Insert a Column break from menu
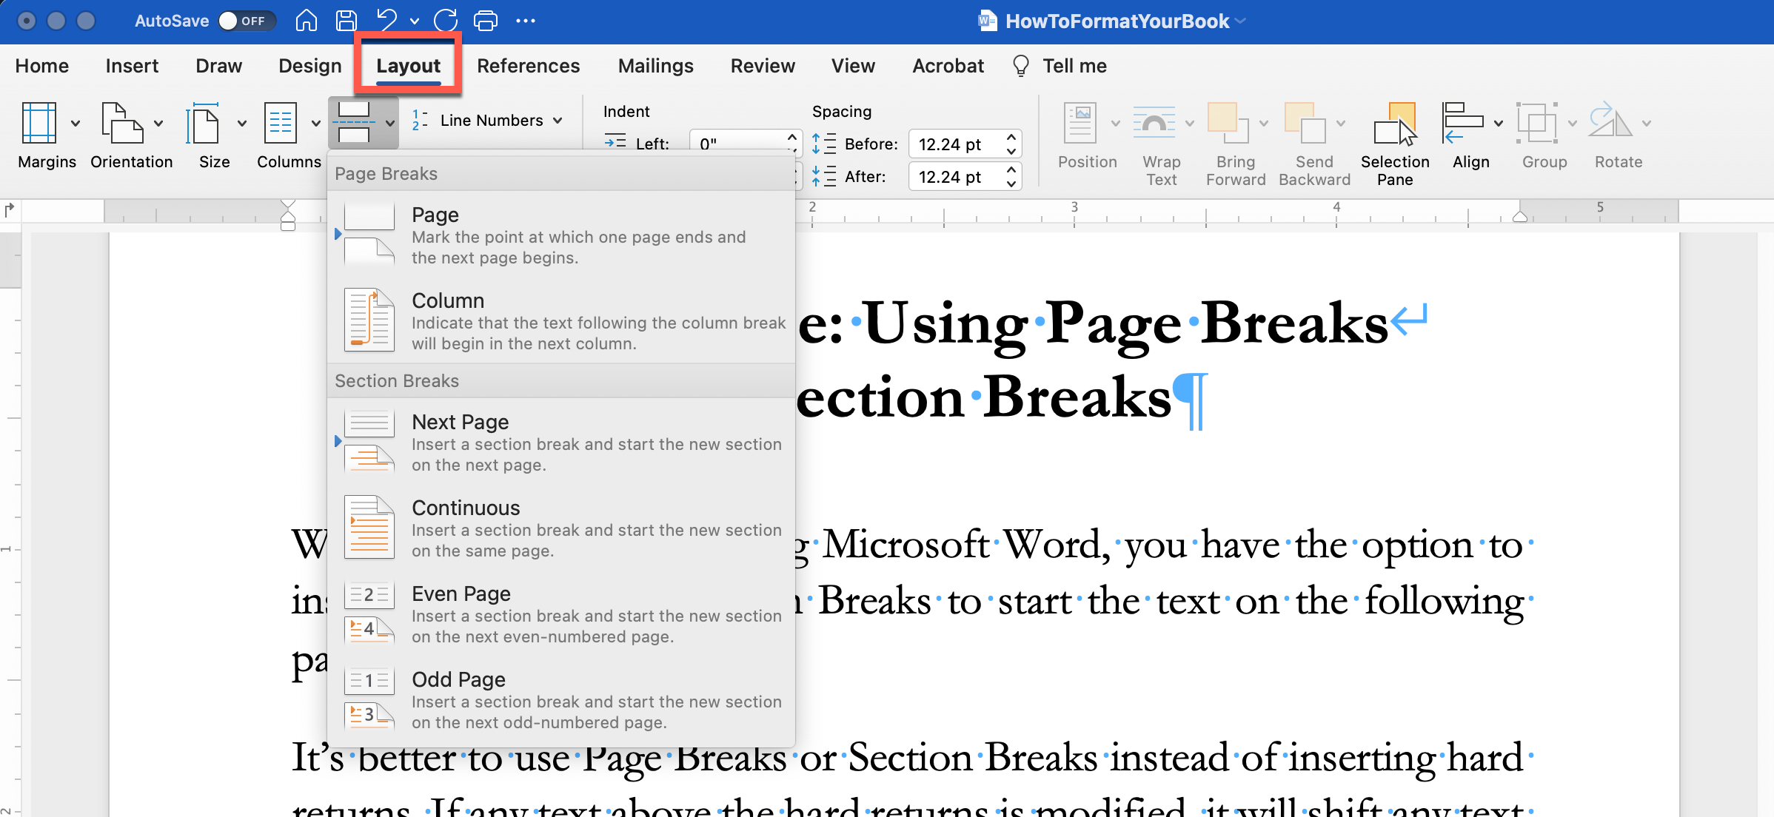 pyautogui.click(x=561, y=321)
